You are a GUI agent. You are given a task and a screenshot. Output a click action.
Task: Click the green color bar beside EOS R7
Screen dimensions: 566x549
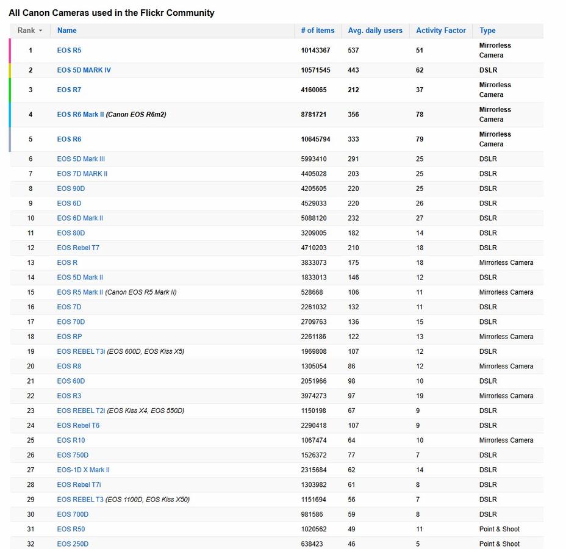[10, 90]
